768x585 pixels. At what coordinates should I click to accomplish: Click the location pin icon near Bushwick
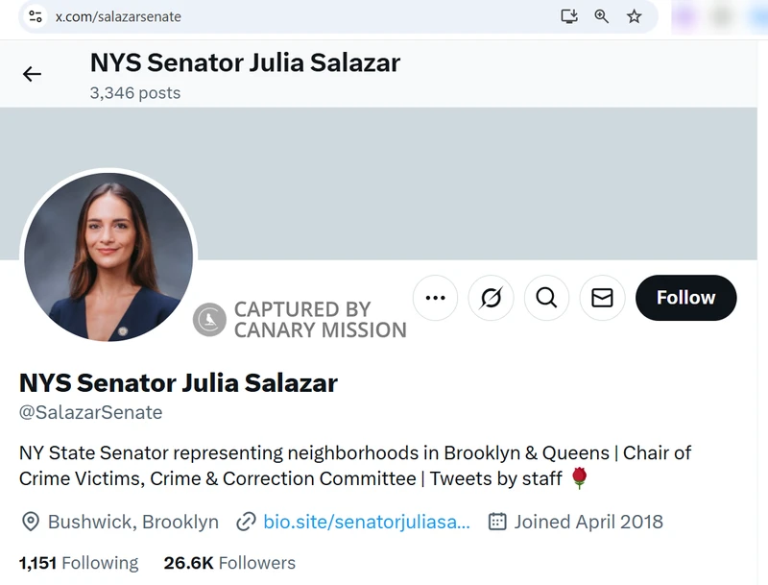coord(30,522)
